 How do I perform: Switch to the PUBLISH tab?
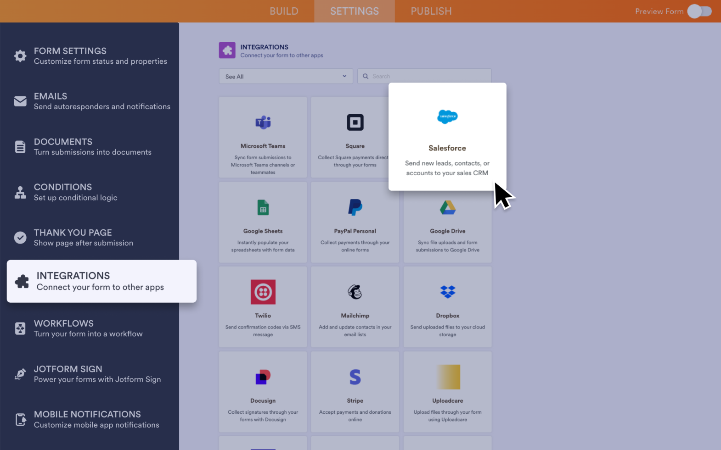[x=431, y=11]
